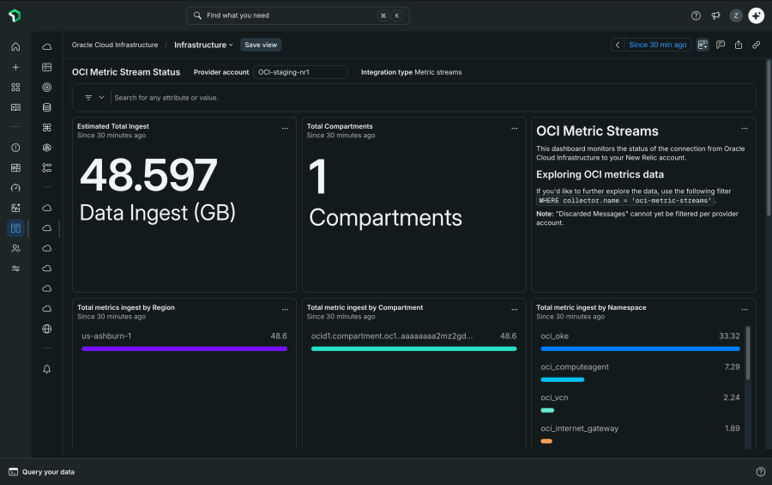
Task: Click the orange oci_internet_gateway bar
Action: click(546, 441)
